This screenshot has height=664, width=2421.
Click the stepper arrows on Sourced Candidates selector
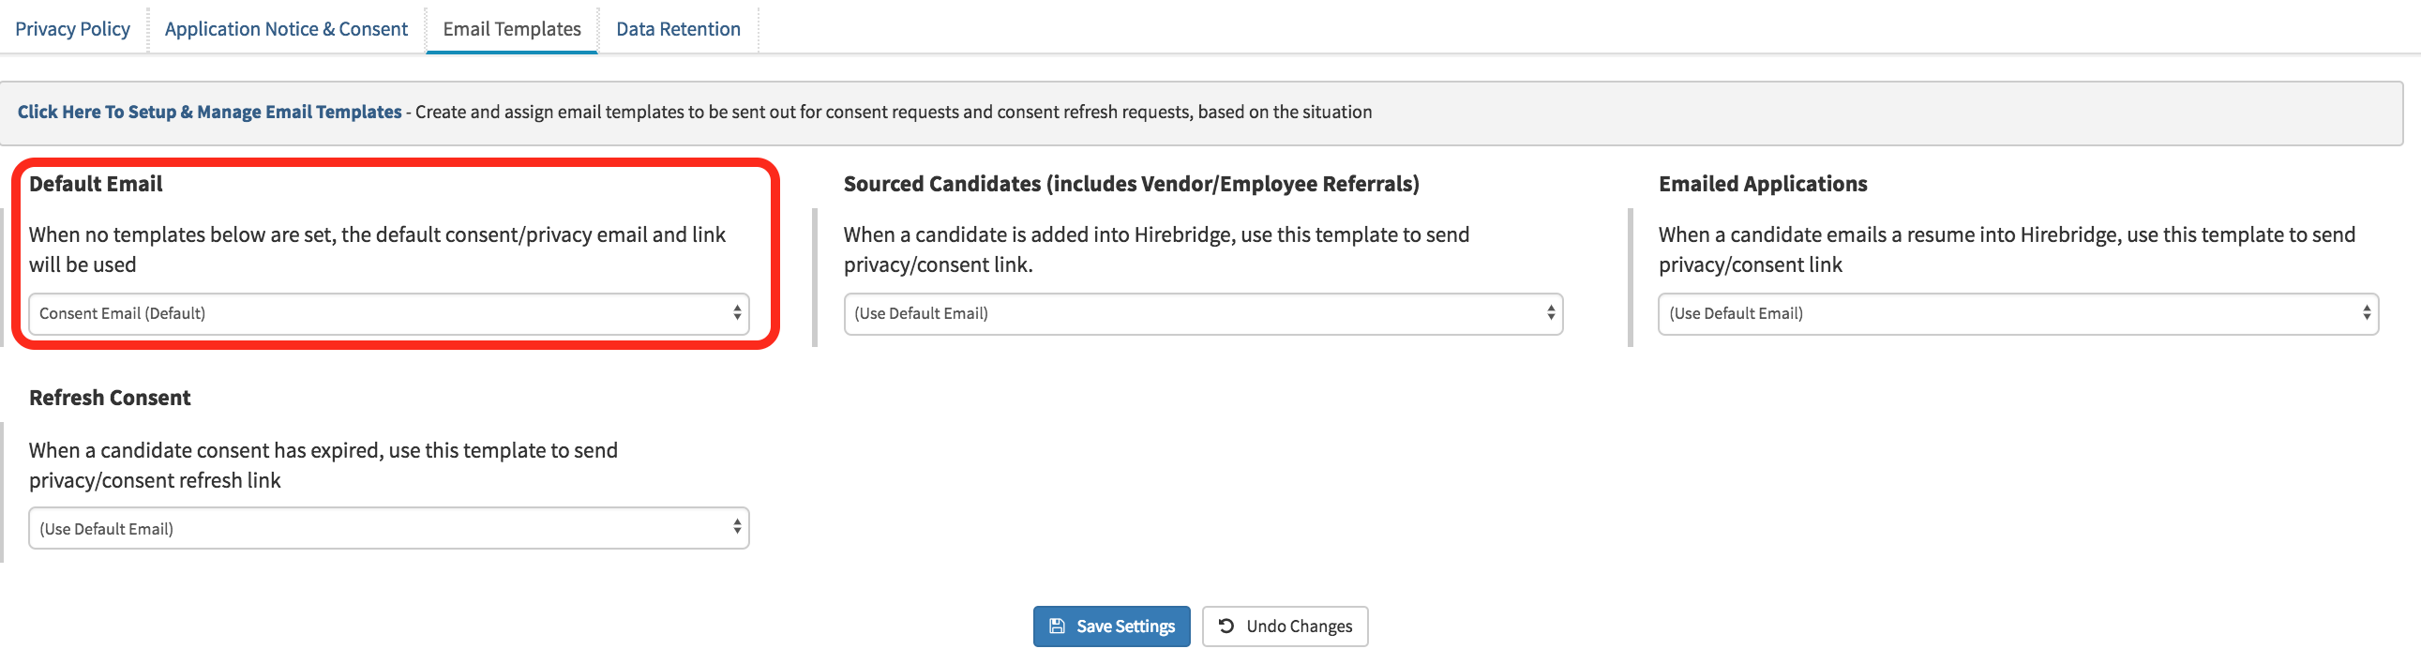pos(1551,313)
